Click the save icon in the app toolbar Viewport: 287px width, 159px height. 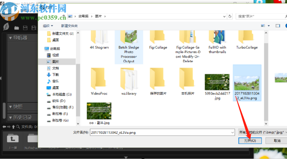pos(25,28)
